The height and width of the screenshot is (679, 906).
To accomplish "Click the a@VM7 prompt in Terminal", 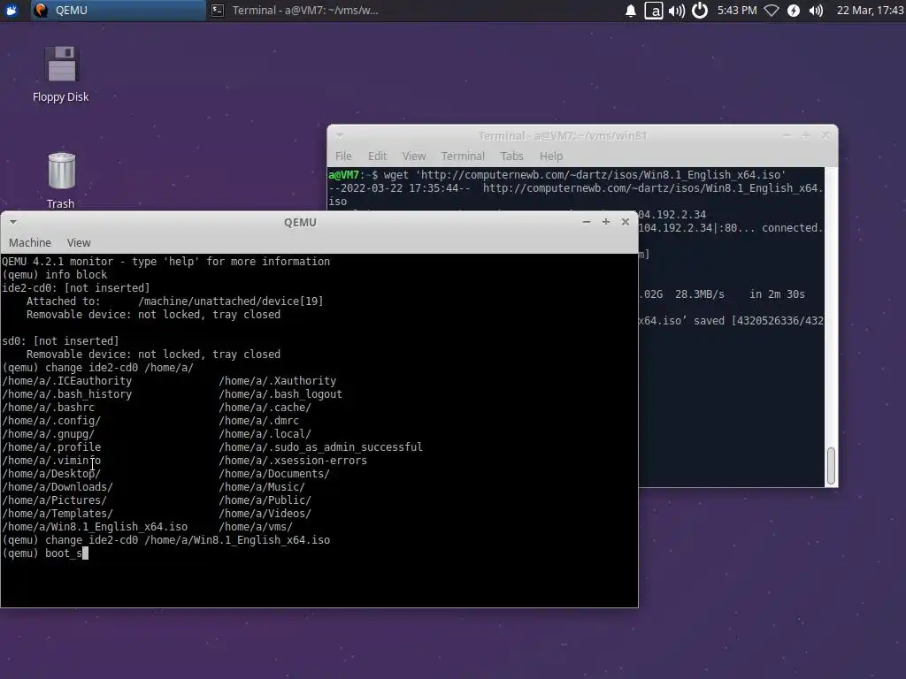I will point(353,174).
